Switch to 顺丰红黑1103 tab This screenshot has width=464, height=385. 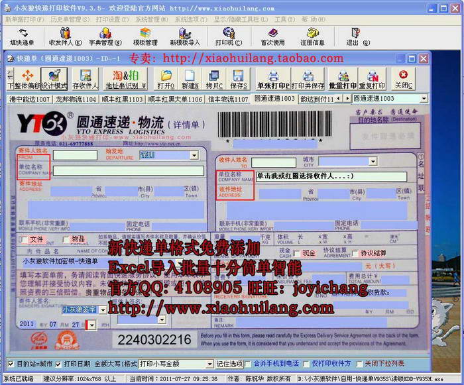(x=122, y=99)
